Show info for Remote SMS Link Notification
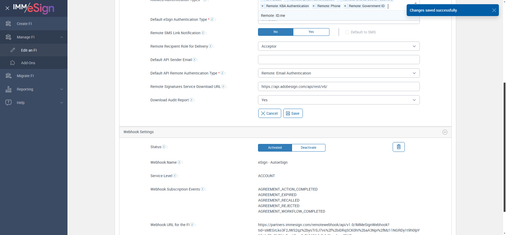Screen dimensions: 506x235 pos(203,33)
